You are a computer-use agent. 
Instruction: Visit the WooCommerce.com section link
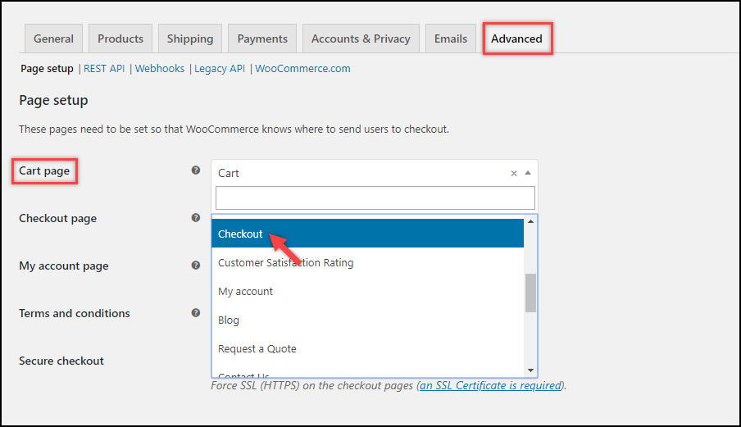303,69
